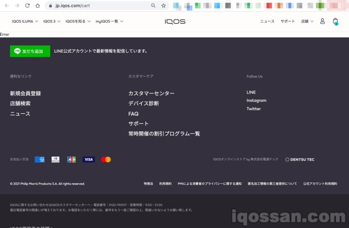Image resolution: width=349 pixels, height=228 pixels.
Task: Open PMI consumer privacy notice link
Action: point(210,184)
